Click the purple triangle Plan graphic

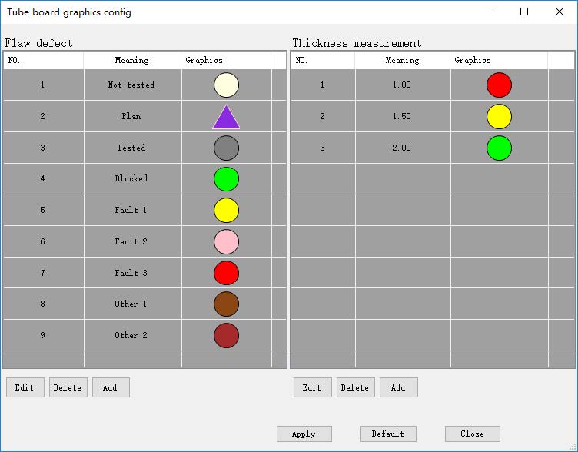[226, 118]
